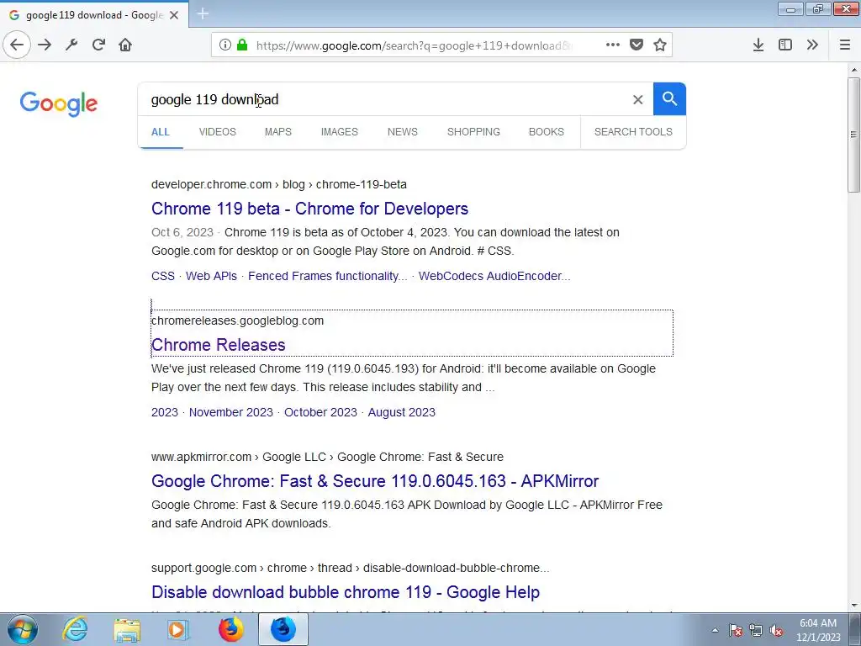Click the scrollbar down arrow
The image size is (861, 646).
tap(853, 606)
